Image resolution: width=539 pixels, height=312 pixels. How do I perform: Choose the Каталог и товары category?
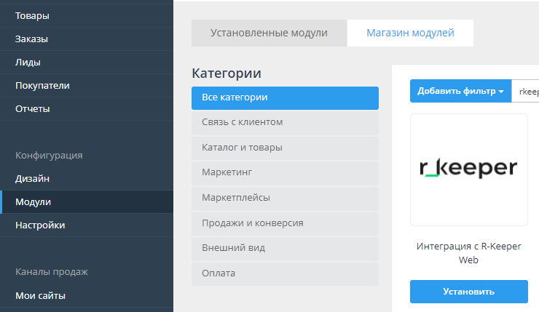(285, 148)
